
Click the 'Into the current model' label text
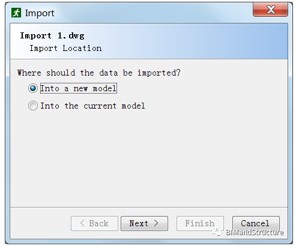[x=92, y=106]
